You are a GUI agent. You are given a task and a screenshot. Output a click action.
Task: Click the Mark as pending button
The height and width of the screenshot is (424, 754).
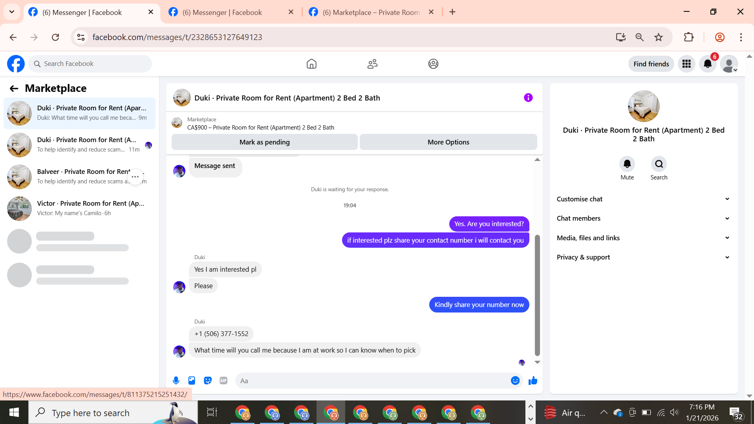click(x=264, y=142)
